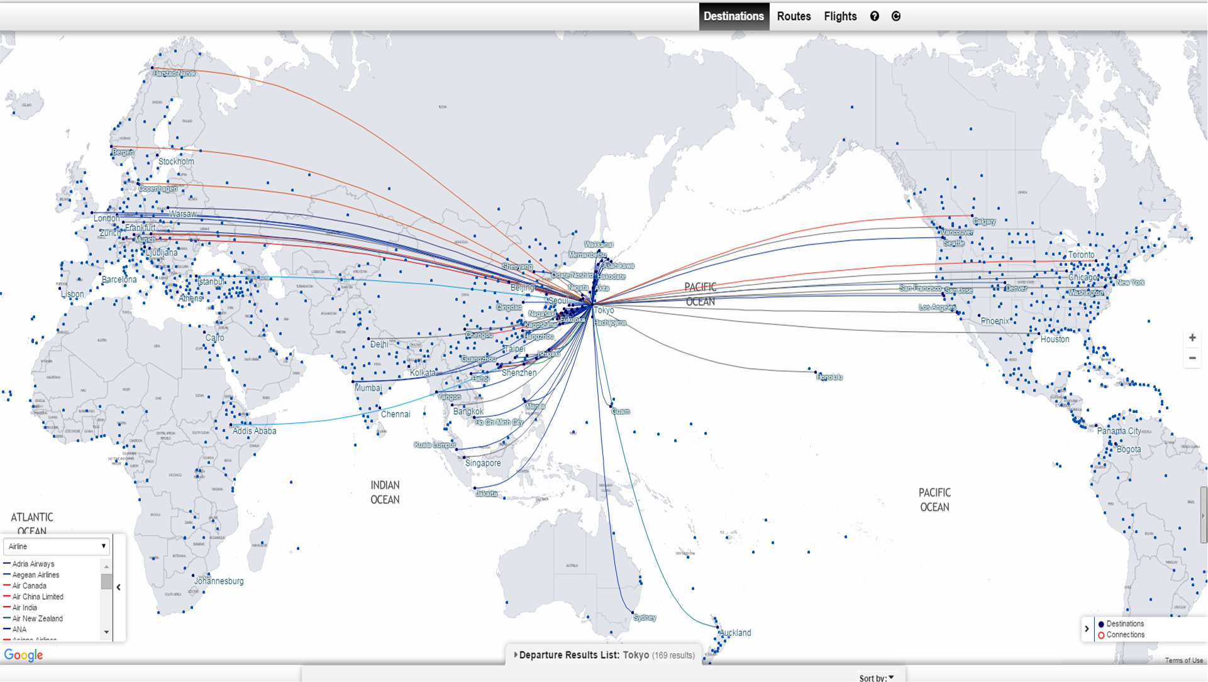1208x682 pixels.
Task: Click the zoom out button
Action: [1192, 358]
